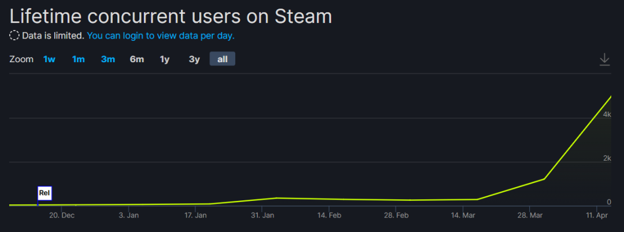Image resolution: width=624 pixels, height=232 pixels.
Task: Select the 3y zoom range
Action: 194,59
